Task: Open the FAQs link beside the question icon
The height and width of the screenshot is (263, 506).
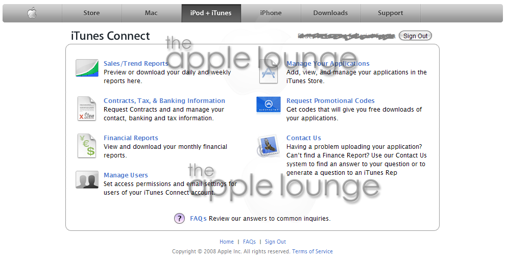Action: (x=198, y=219)
